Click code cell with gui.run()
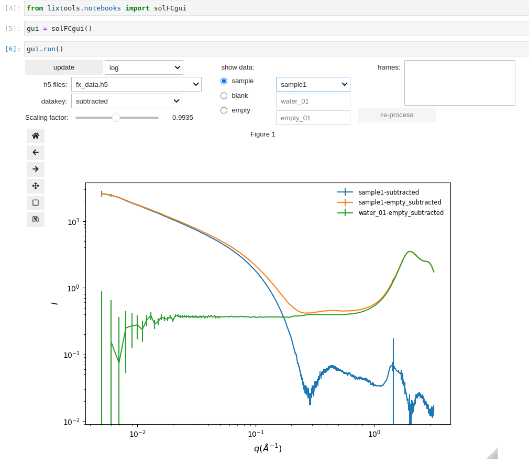Image resolution: width=529 pixels, height=466 pixels. pos(277,49)
